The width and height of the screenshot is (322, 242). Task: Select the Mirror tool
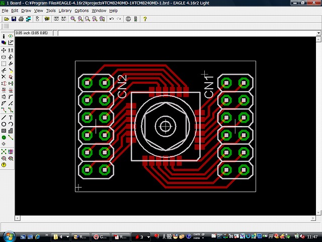4,57
